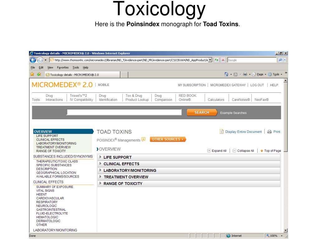Select SUMMARY OF EXPOSURE in the outline

[55, 187]
